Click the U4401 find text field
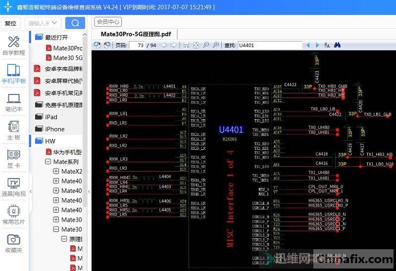Image resolution: width=396 pixels, height=271 pixels. [269, 45]
